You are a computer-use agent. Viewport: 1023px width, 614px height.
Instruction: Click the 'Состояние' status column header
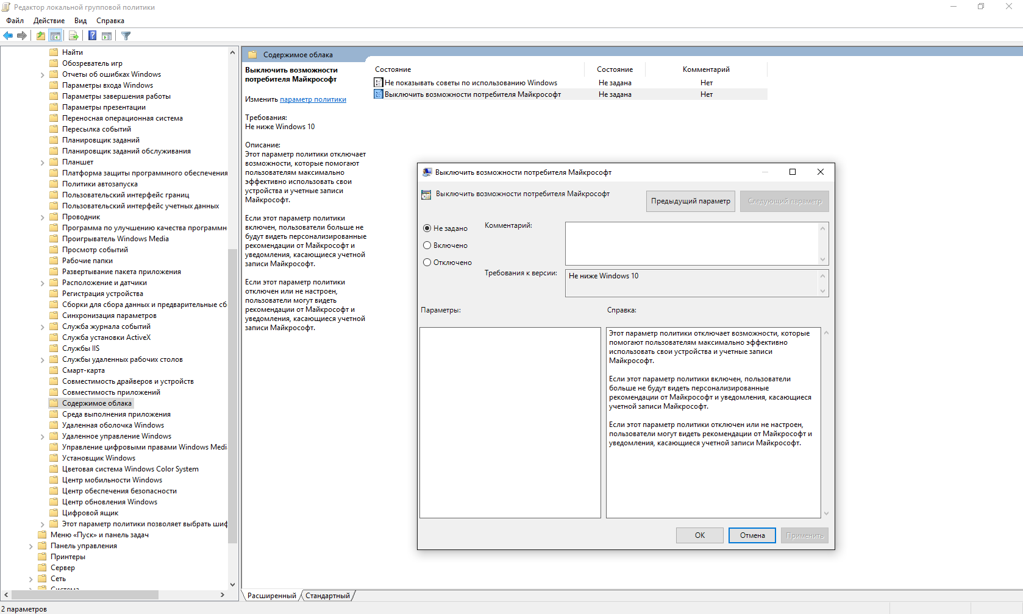click(x=615, y=69)
